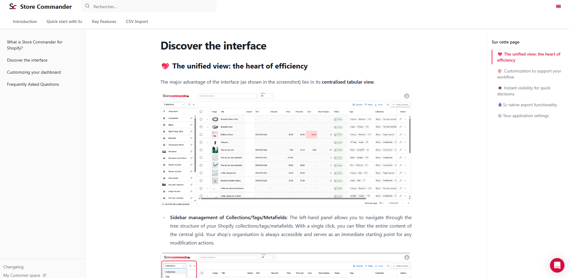The height and width of the screenshot is (278, 569).
Task: Click the pencil icon beside Black Friday 2025
Action: pyautogui.click(x=191, y=132)
